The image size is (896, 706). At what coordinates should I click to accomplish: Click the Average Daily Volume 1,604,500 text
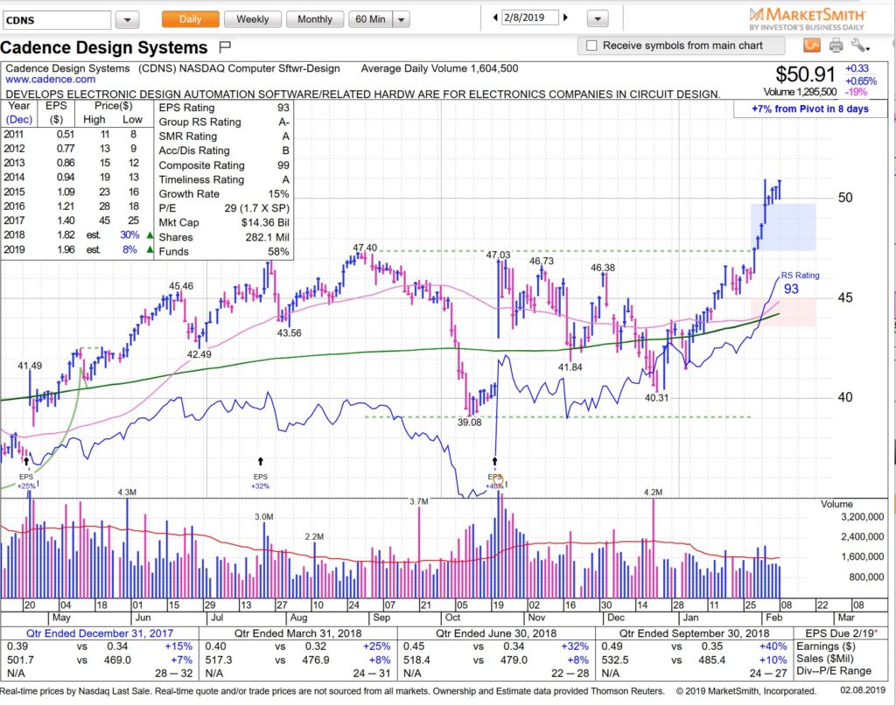[439, 68]
